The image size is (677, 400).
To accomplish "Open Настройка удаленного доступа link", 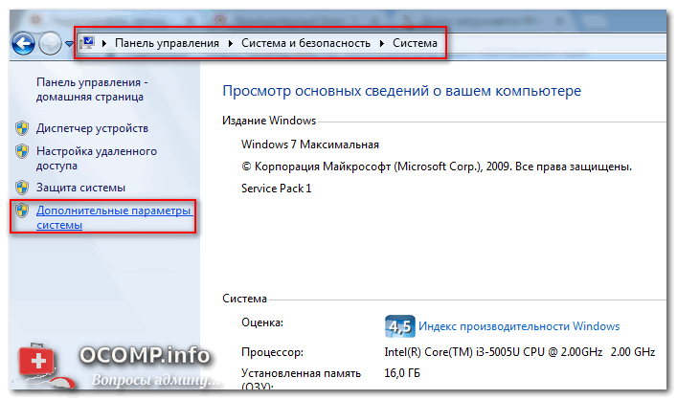I will (97, 158).
